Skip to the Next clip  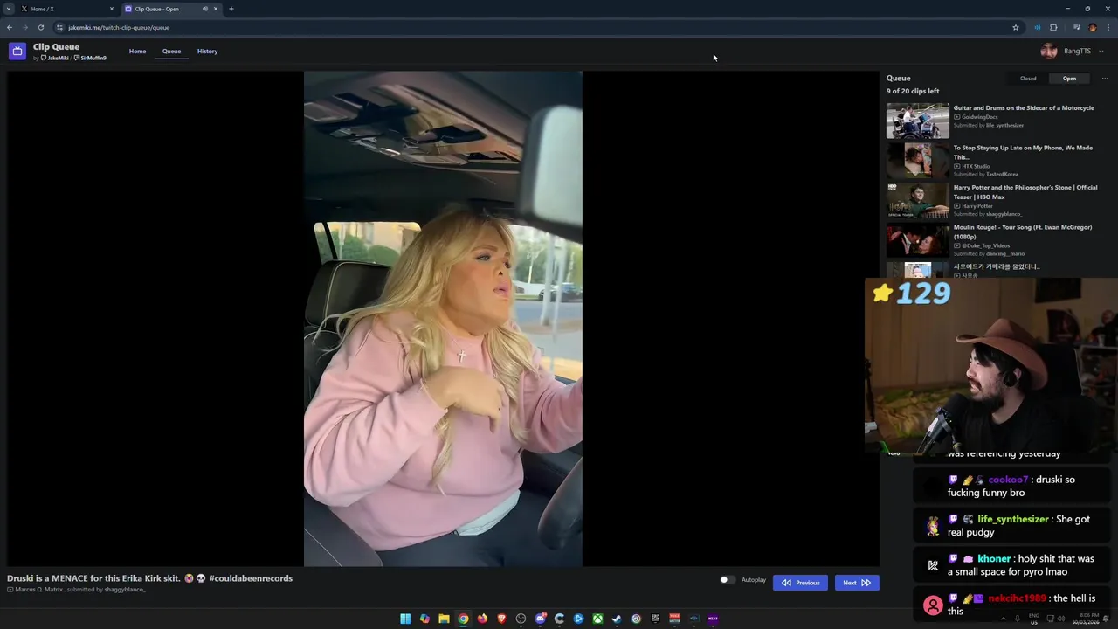click(857, 583)
